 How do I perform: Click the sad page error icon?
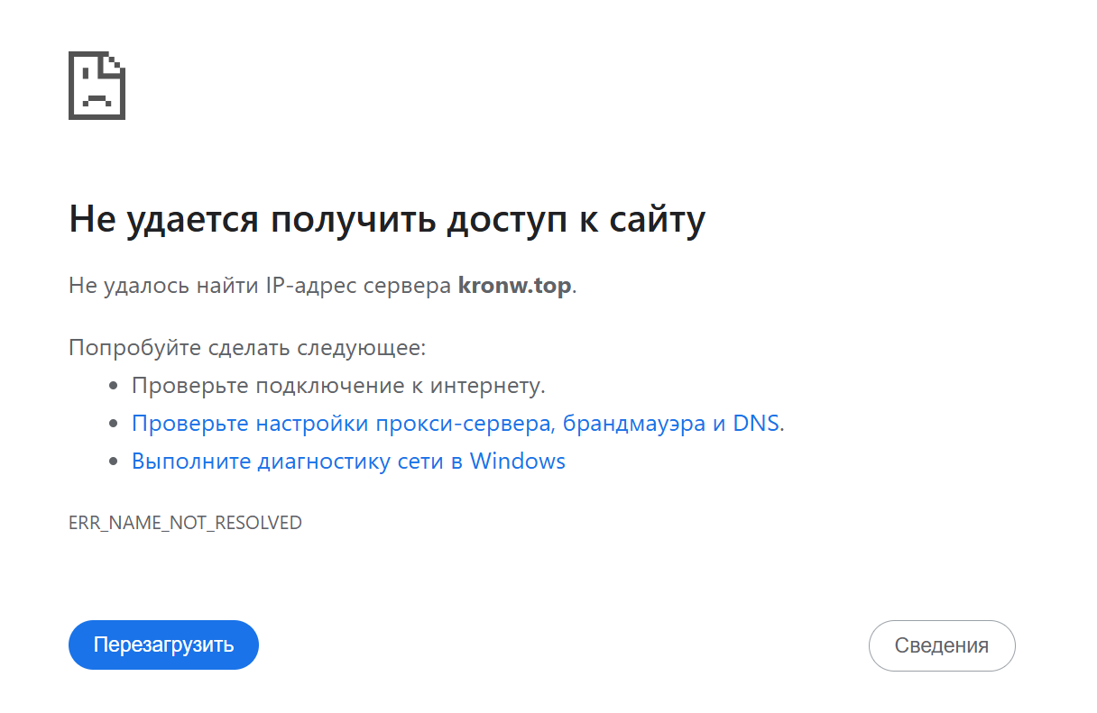point(97,86)
